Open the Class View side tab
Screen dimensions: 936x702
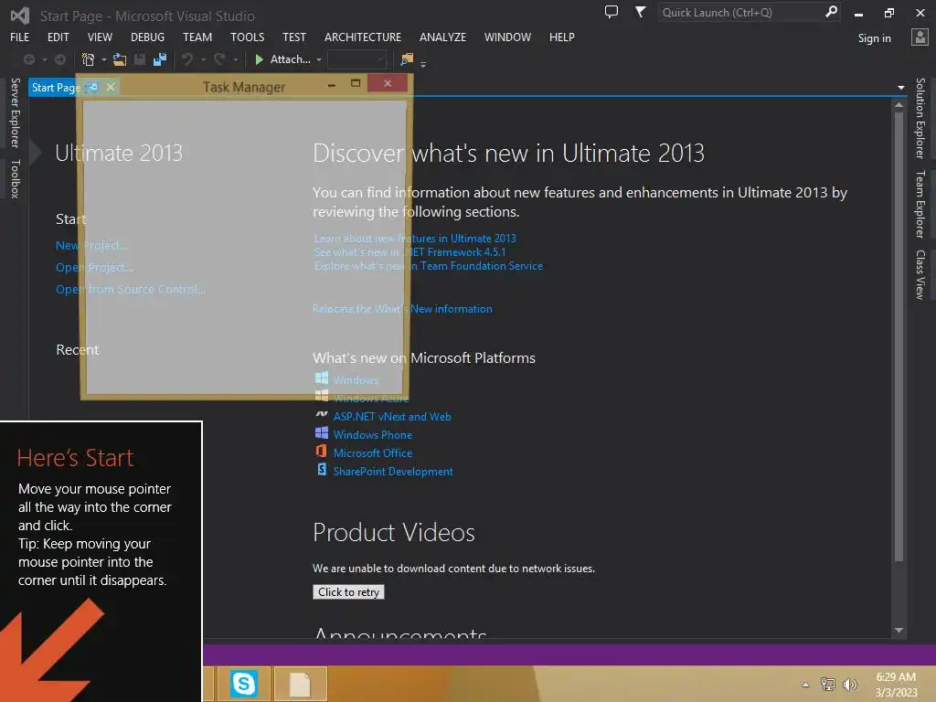pyautogui.click(x=920, y=274)
